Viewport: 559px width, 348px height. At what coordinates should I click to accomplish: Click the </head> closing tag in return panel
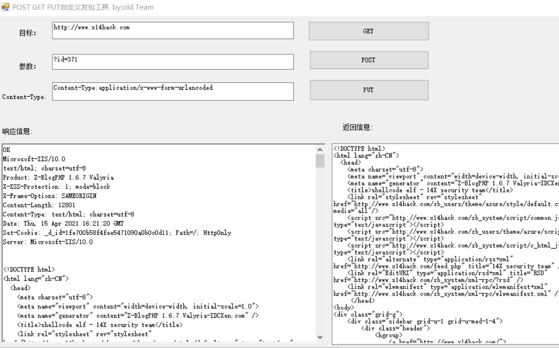[363, 301]
